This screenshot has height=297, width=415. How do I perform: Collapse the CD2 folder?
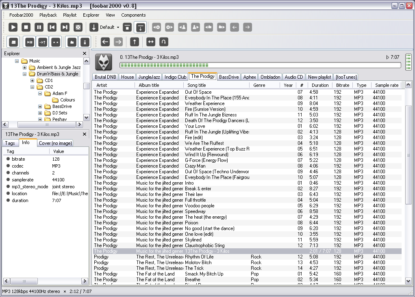(32, 87)
